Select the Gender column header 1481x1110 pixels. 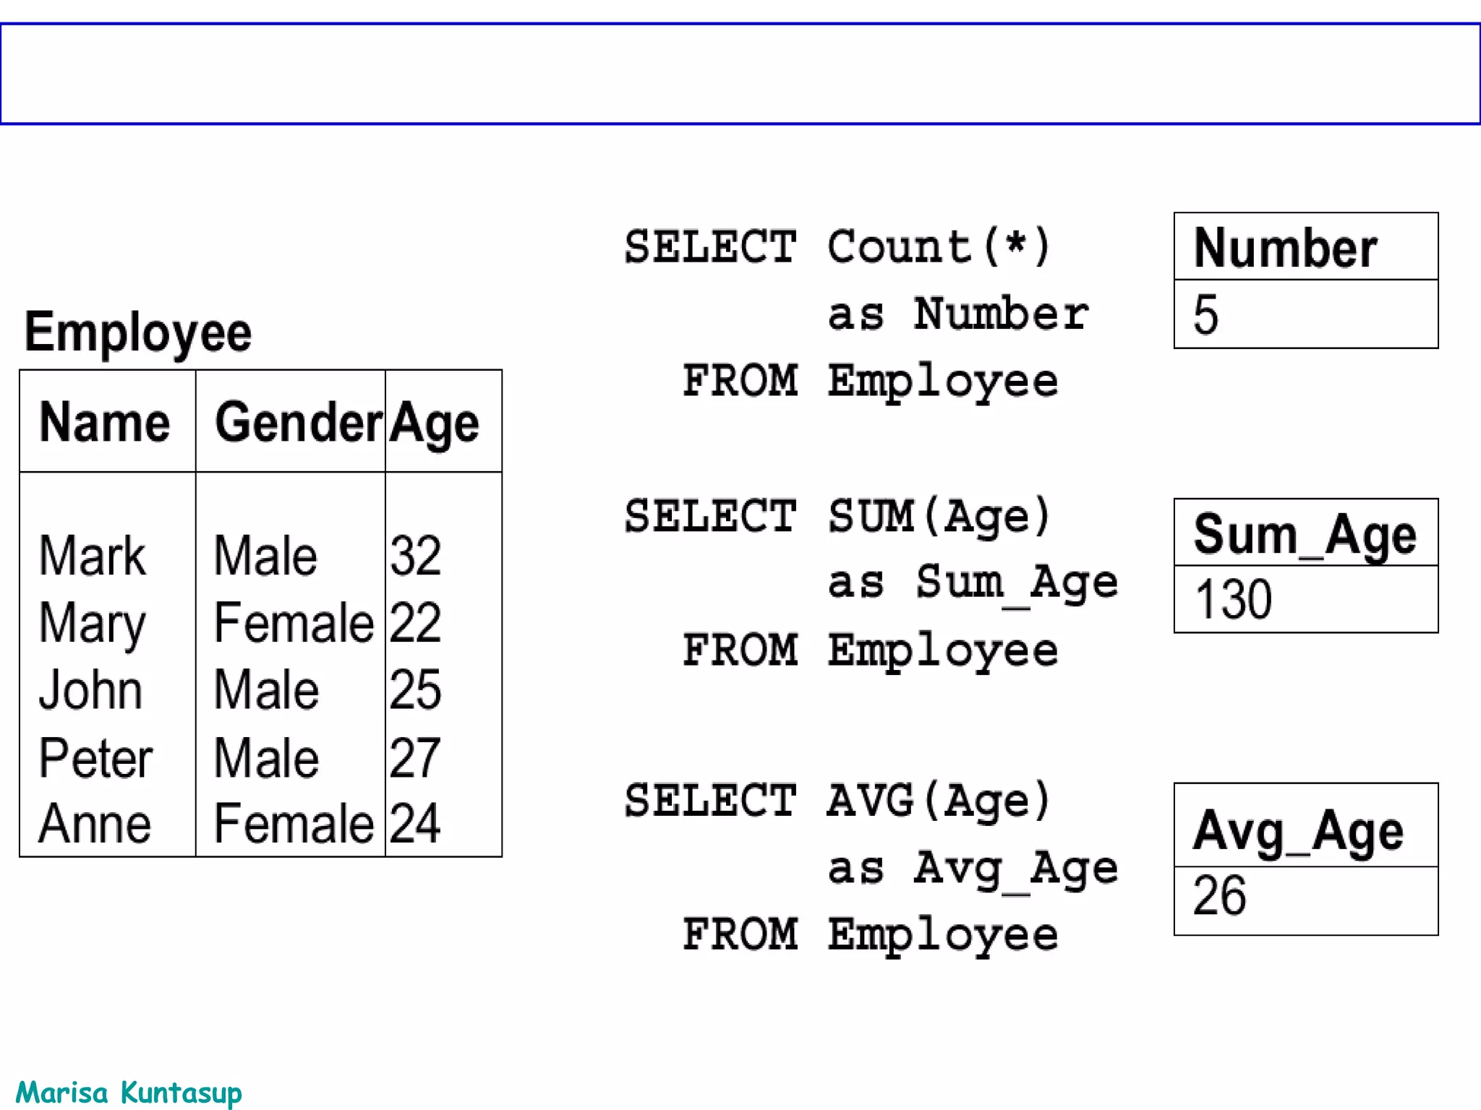(x=298, y=422)
